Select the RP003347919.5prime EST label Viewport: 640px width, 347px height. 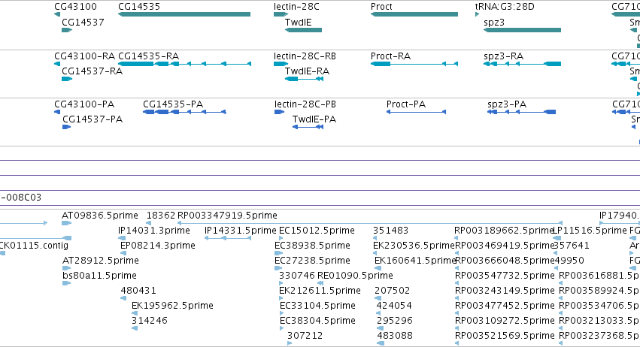(x=227, y=216)
